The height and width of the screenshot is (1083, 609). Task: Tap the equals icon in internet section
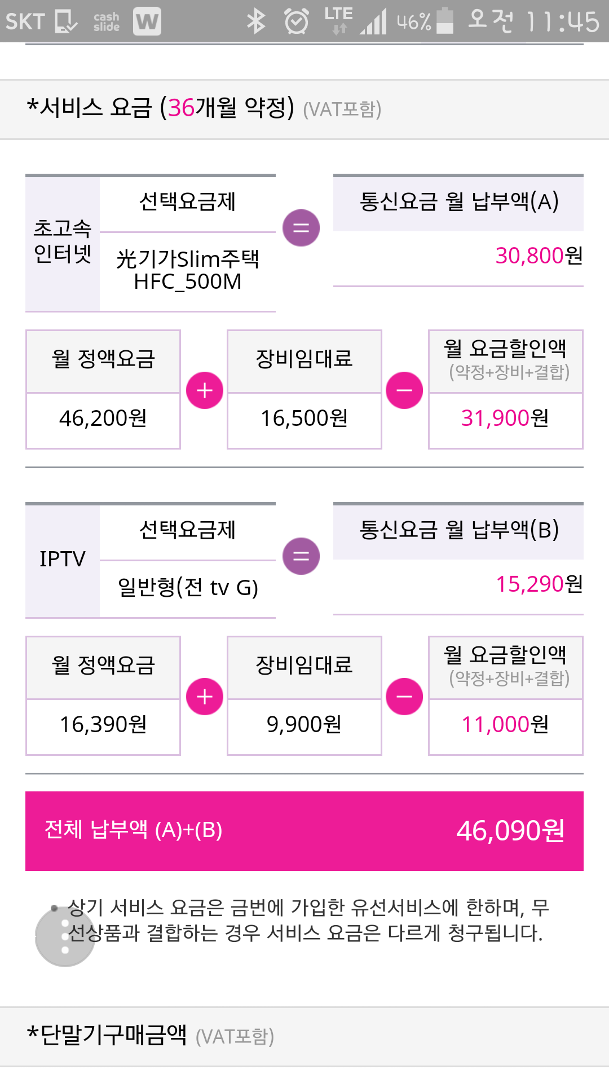coord(301,228)
